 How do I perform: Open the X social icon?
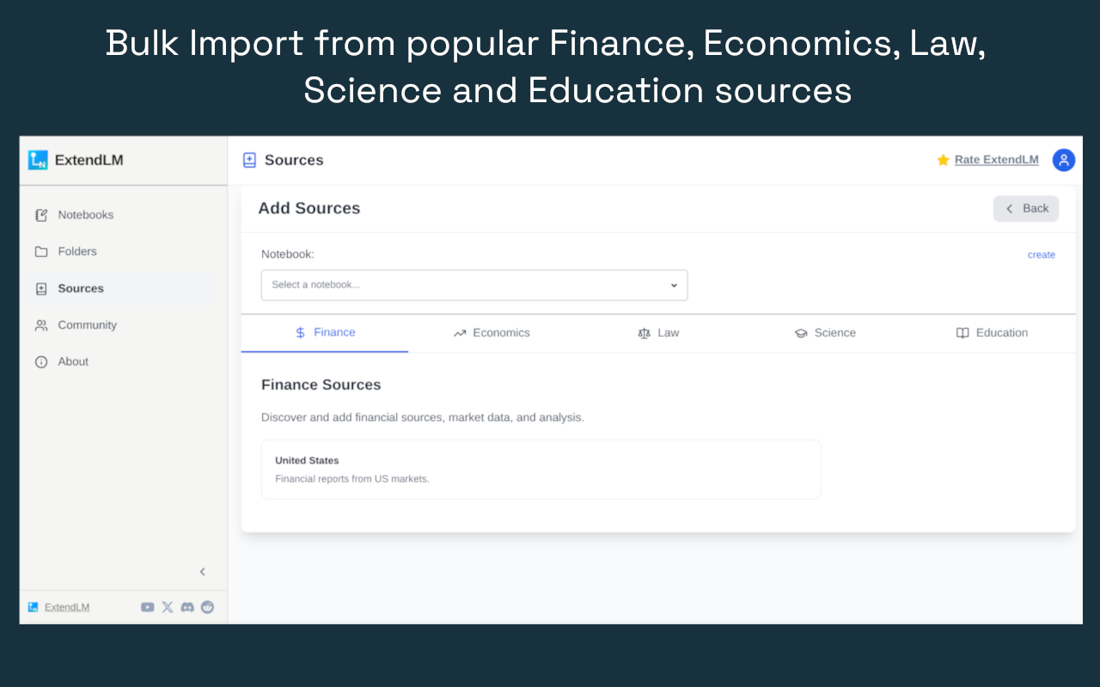(167, 607)
